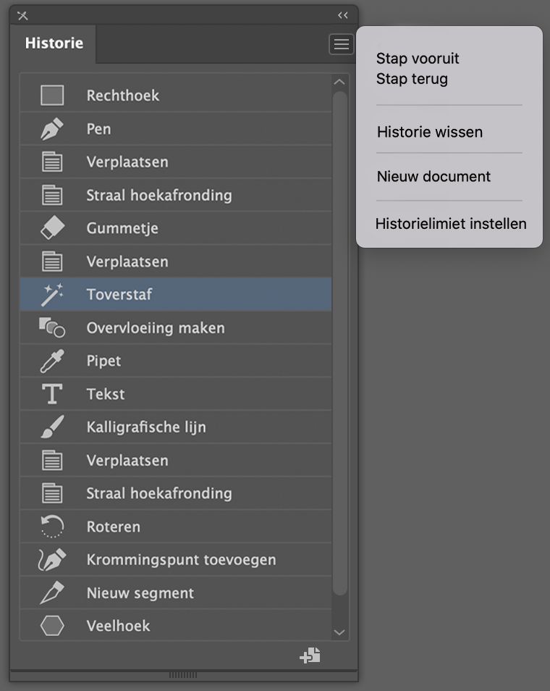The image size is (550, 691).
Task: Select the Pipet eyedropper icon
Action: tap(52, 361)
